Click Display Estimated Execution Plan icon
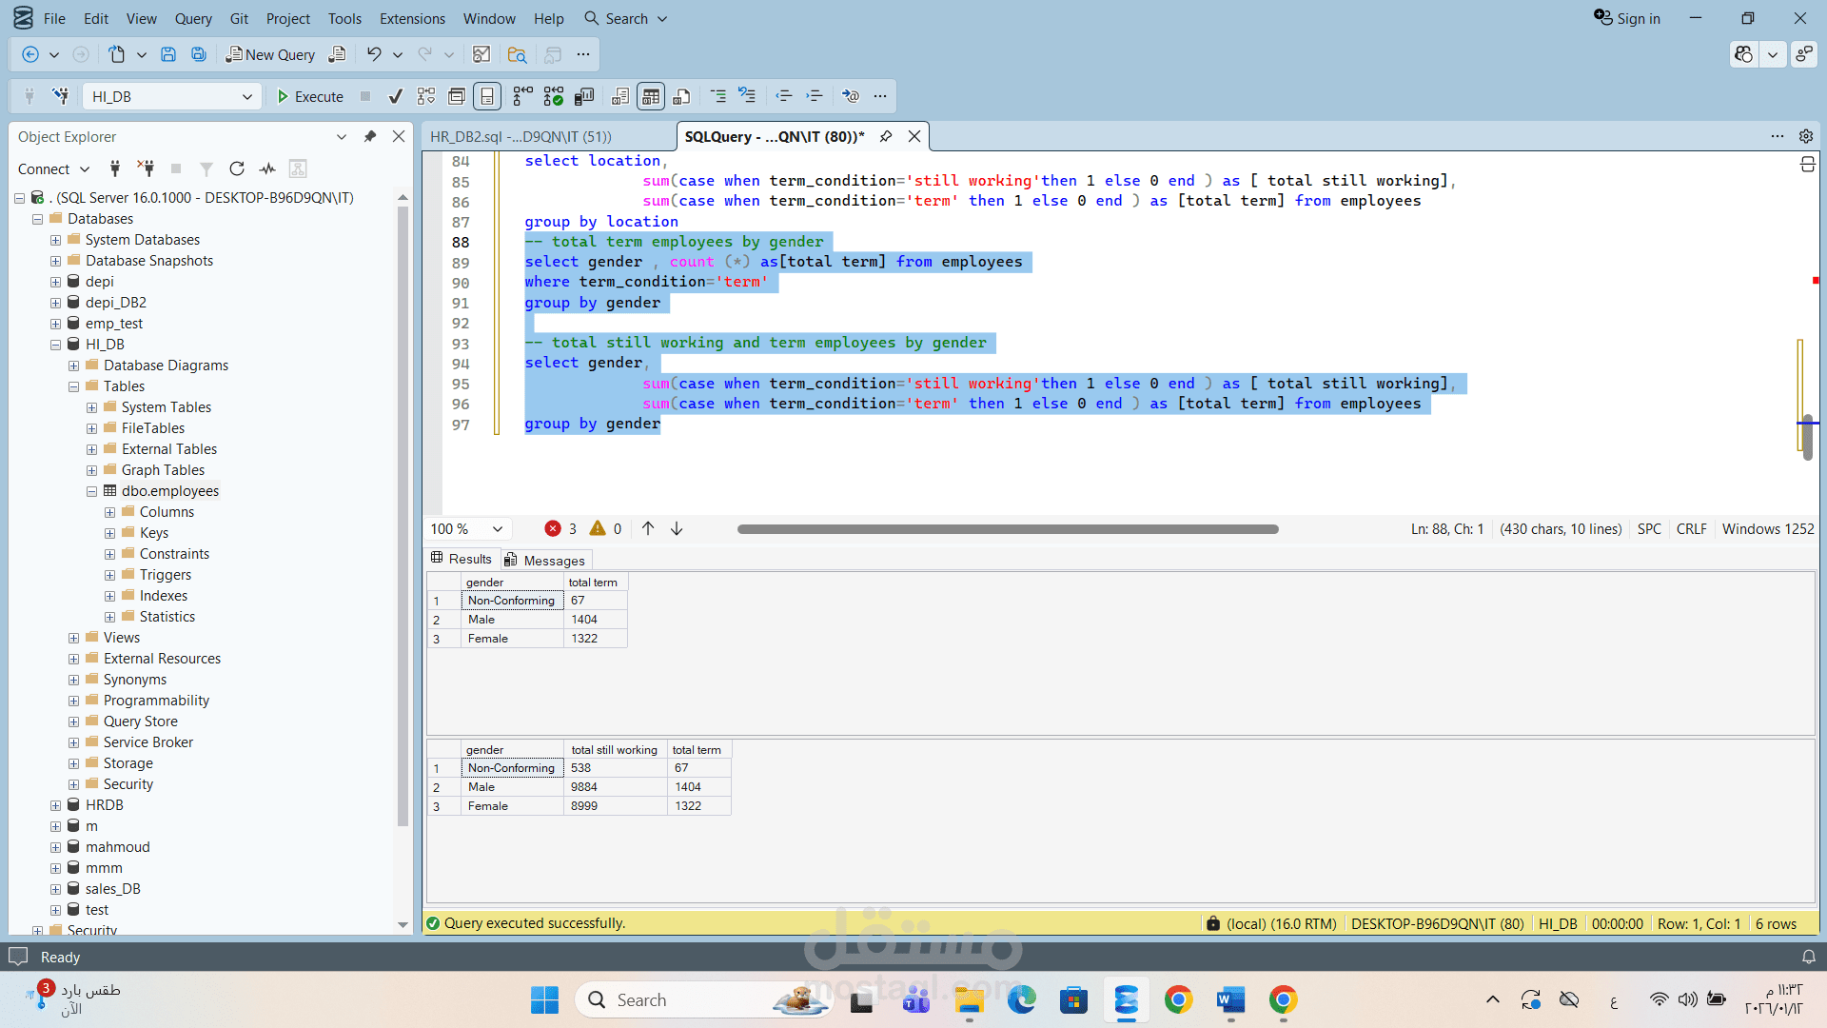 click(x=426, y=96)
